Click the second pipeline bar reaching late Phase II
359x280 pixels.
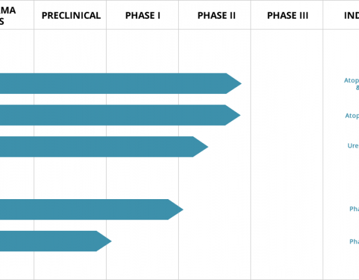120,115
